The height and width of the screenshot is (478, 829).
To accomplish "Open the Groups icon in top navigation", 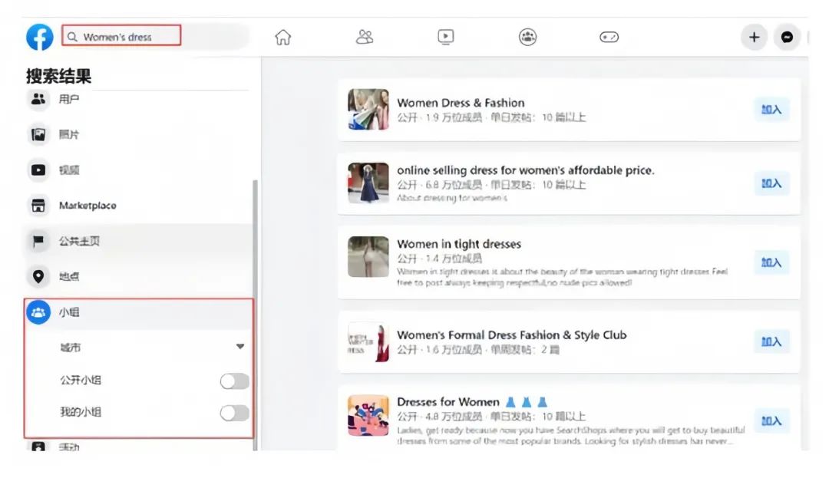I will [527, 36].
